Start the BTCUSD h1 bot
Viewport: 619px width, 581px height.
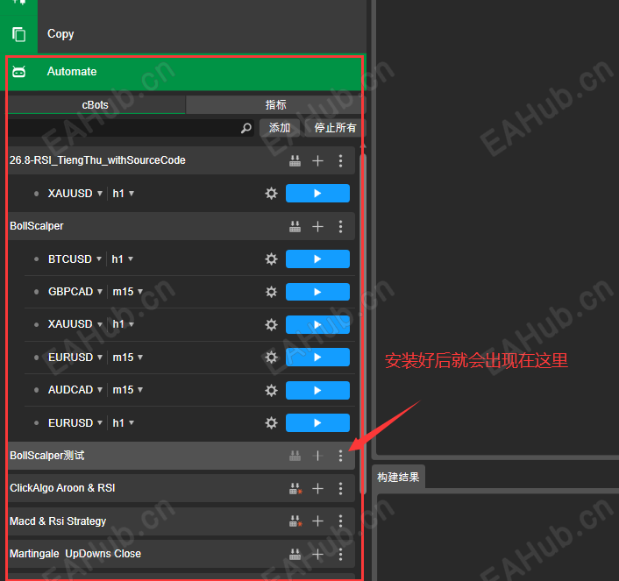(317, 259)
